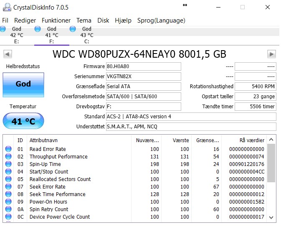Click the attribute list scroll down arrow
Screen dimensions: 281x227
click(271, 217)
